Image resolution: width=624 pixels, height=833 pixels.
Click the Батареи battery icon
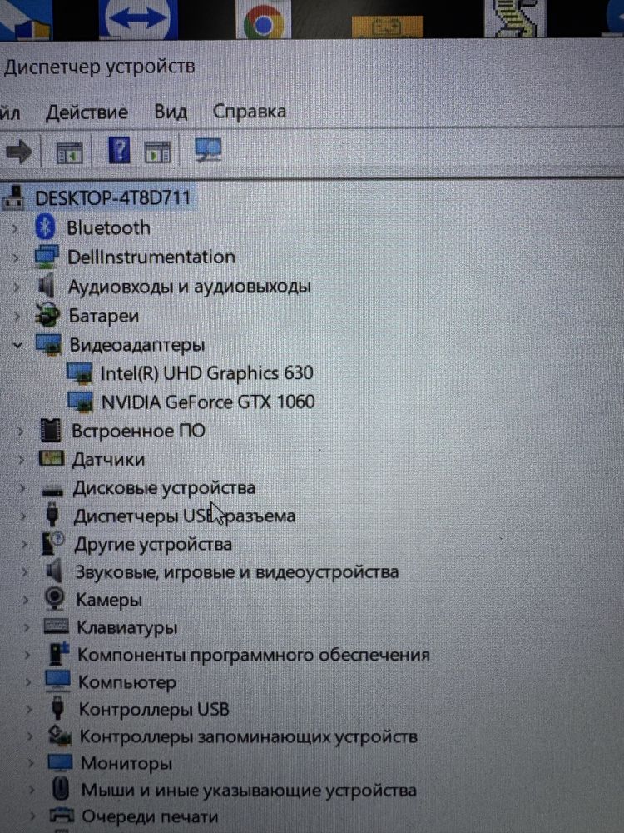47,315
